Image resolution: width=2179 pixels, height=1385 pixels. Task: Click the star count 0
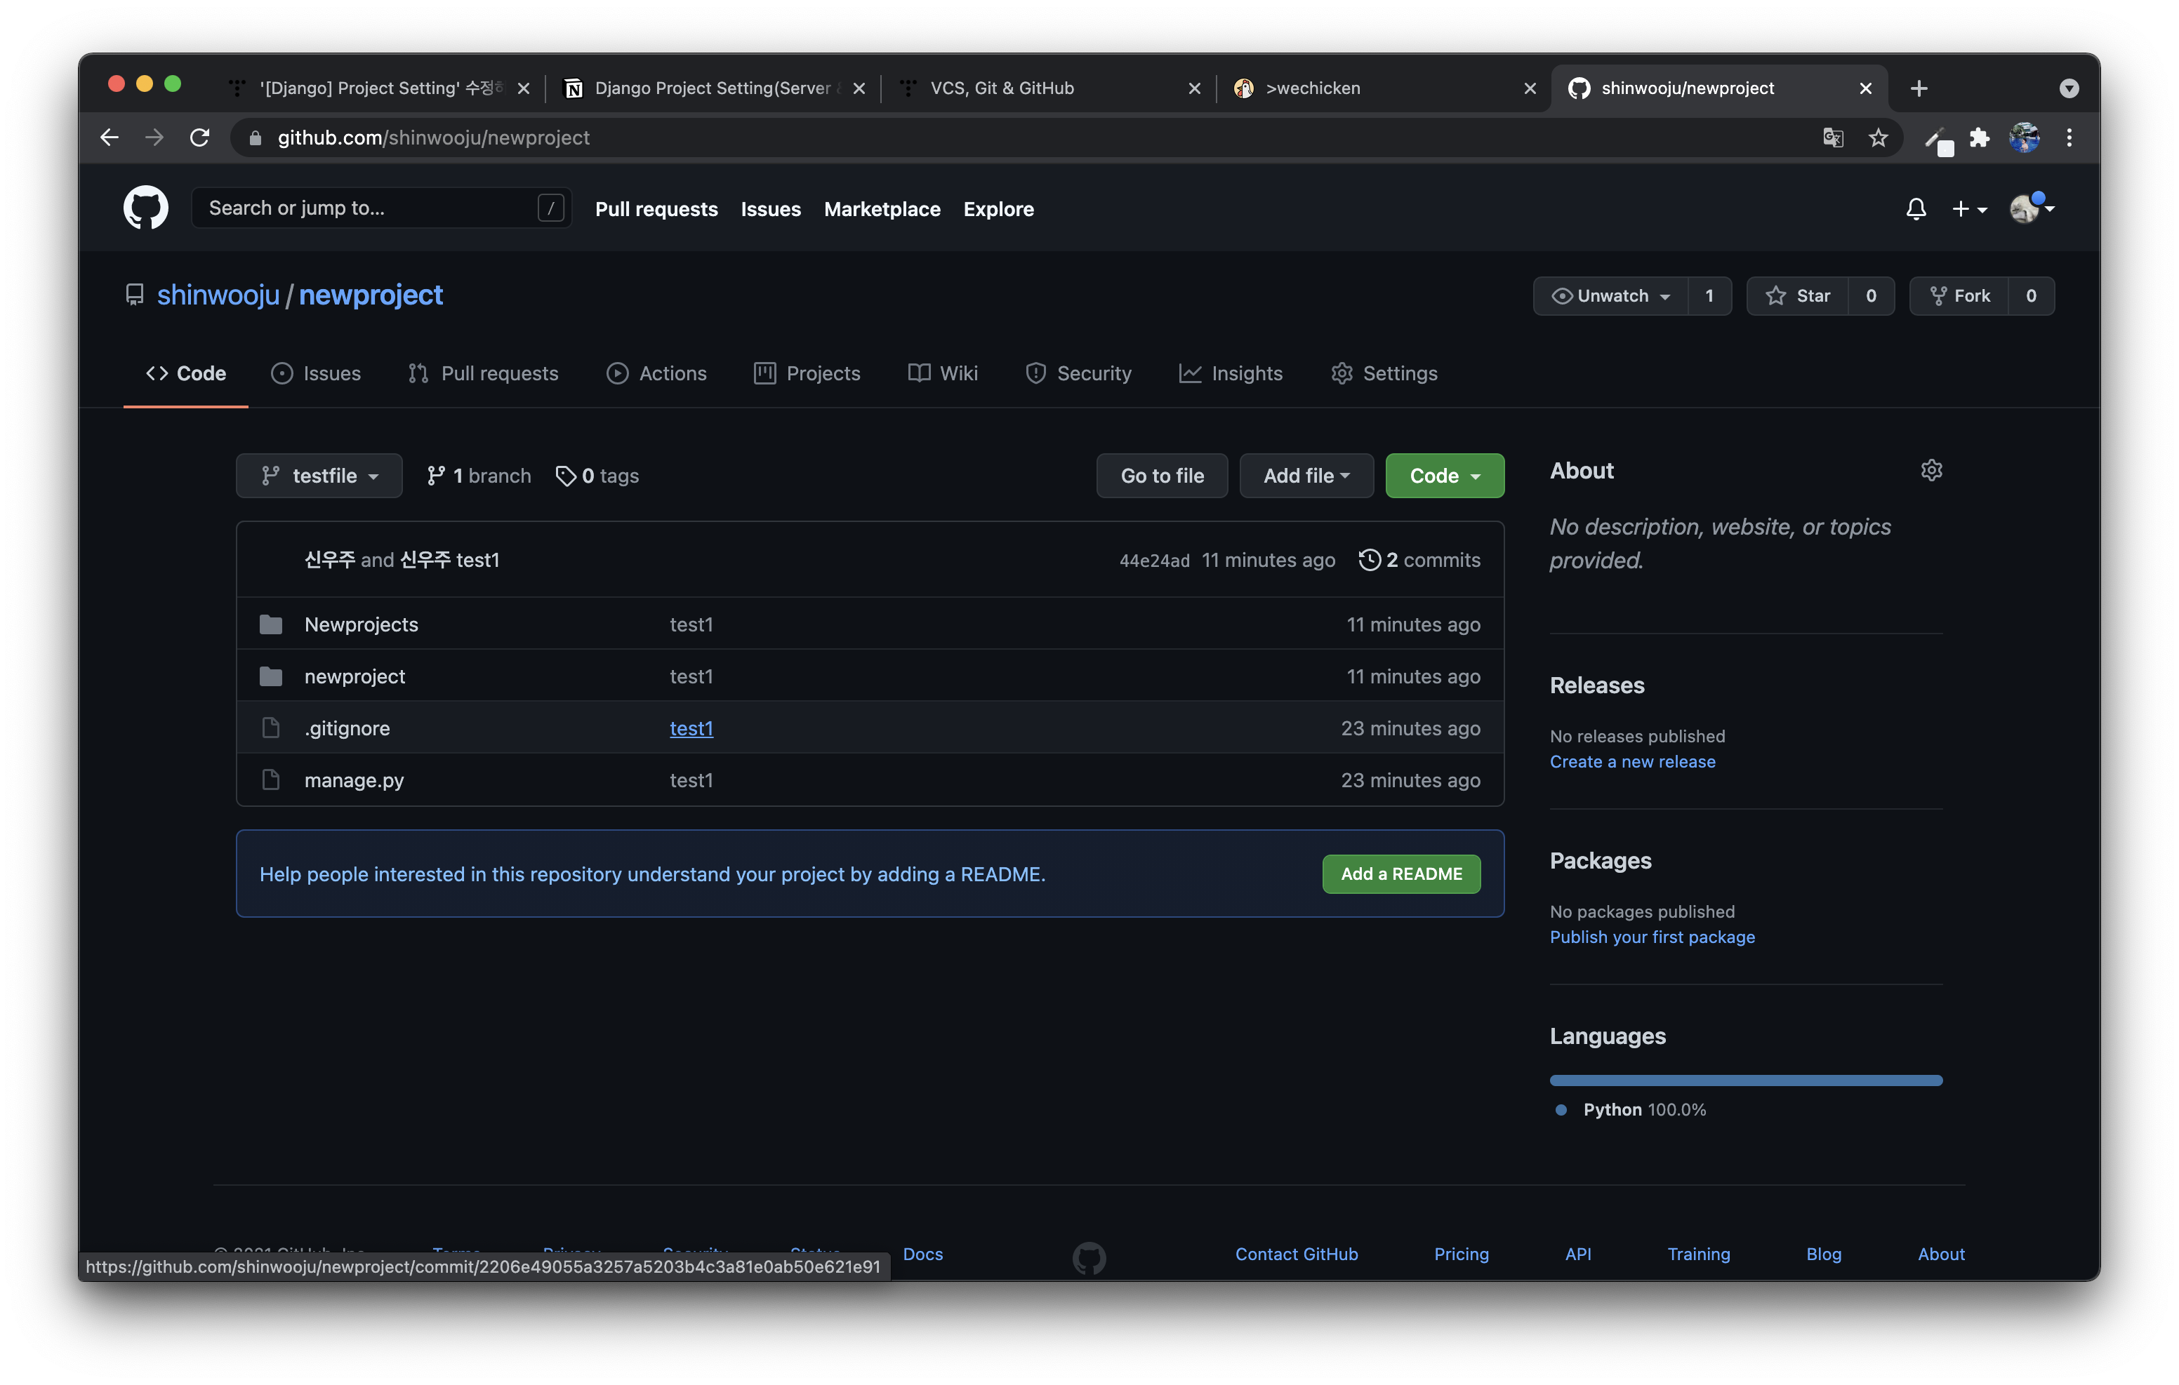[x=1870, y=296]
